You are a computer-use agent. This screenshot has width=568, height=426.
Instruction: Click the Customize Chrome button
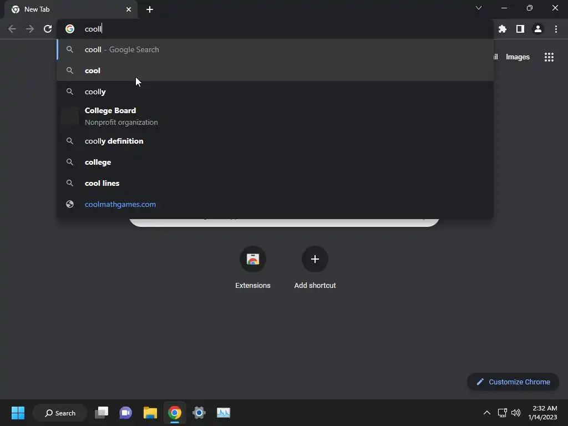tap(513, 382)
